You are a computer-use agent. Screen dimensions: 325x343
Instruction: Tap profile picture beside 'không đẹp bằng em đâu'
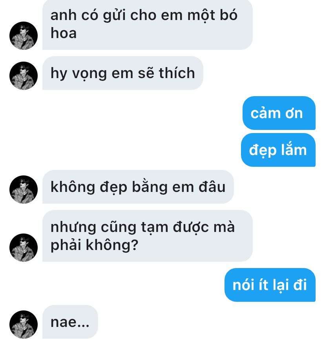[24, 190]
